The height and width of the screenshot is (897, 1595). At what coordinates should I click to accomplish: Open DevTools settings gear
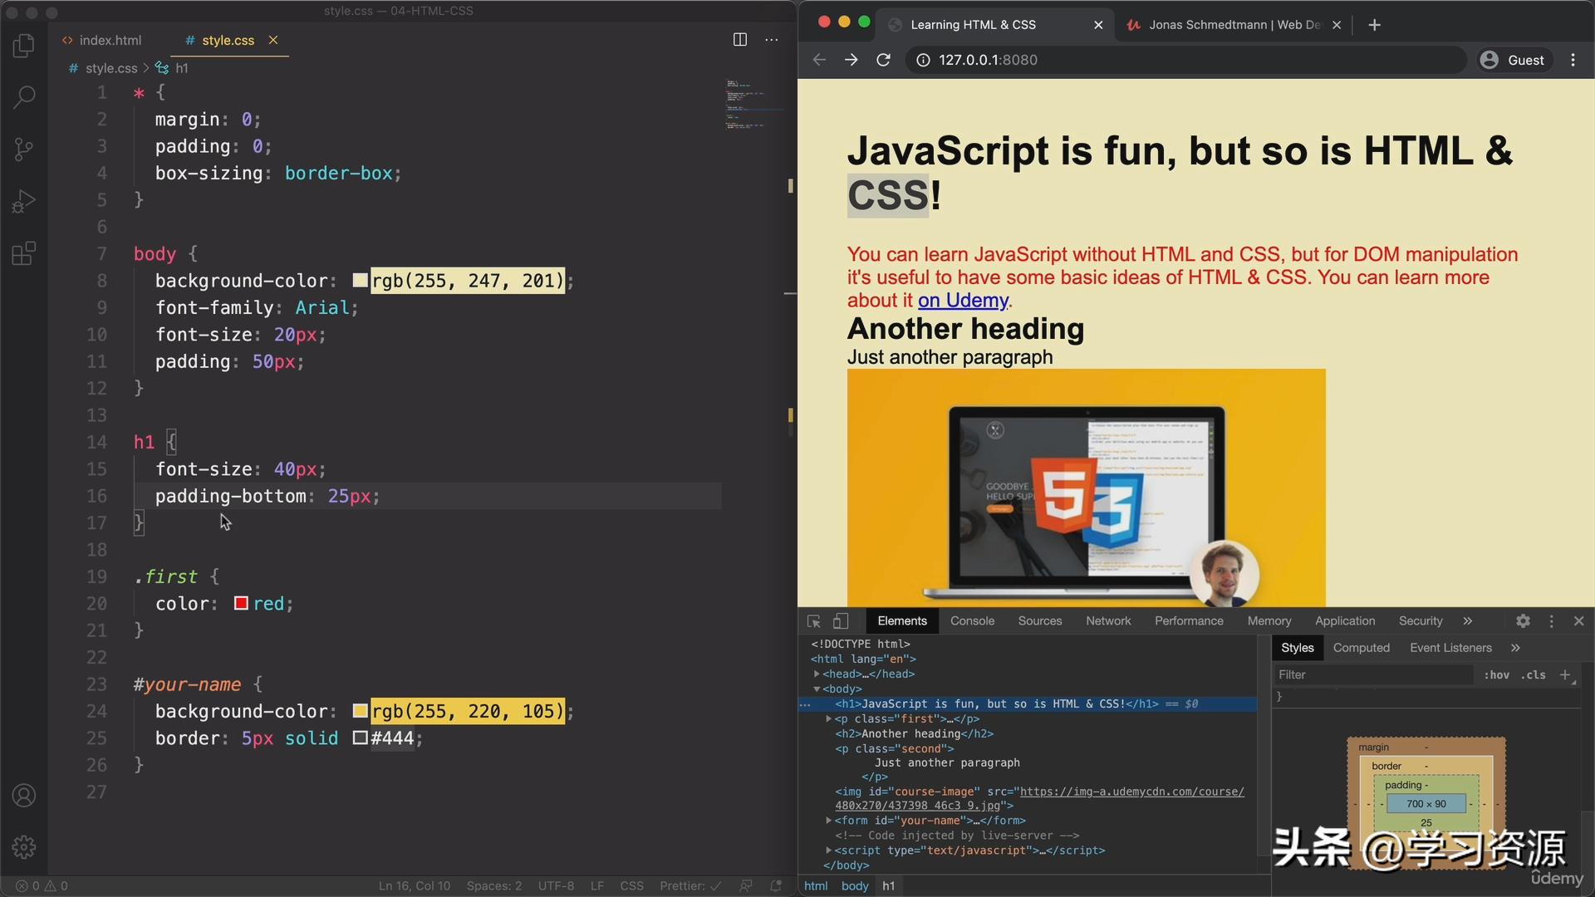(1524, 620)
